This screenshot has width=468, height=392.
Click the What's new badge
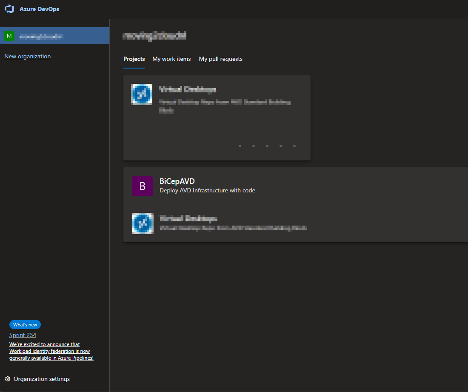25,325
